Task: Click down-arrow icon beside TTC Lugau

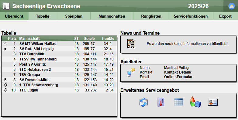Action: (5, 90)
